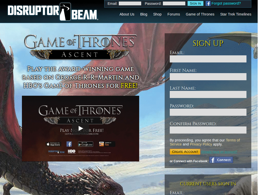Connect with Facebook button

221,160
